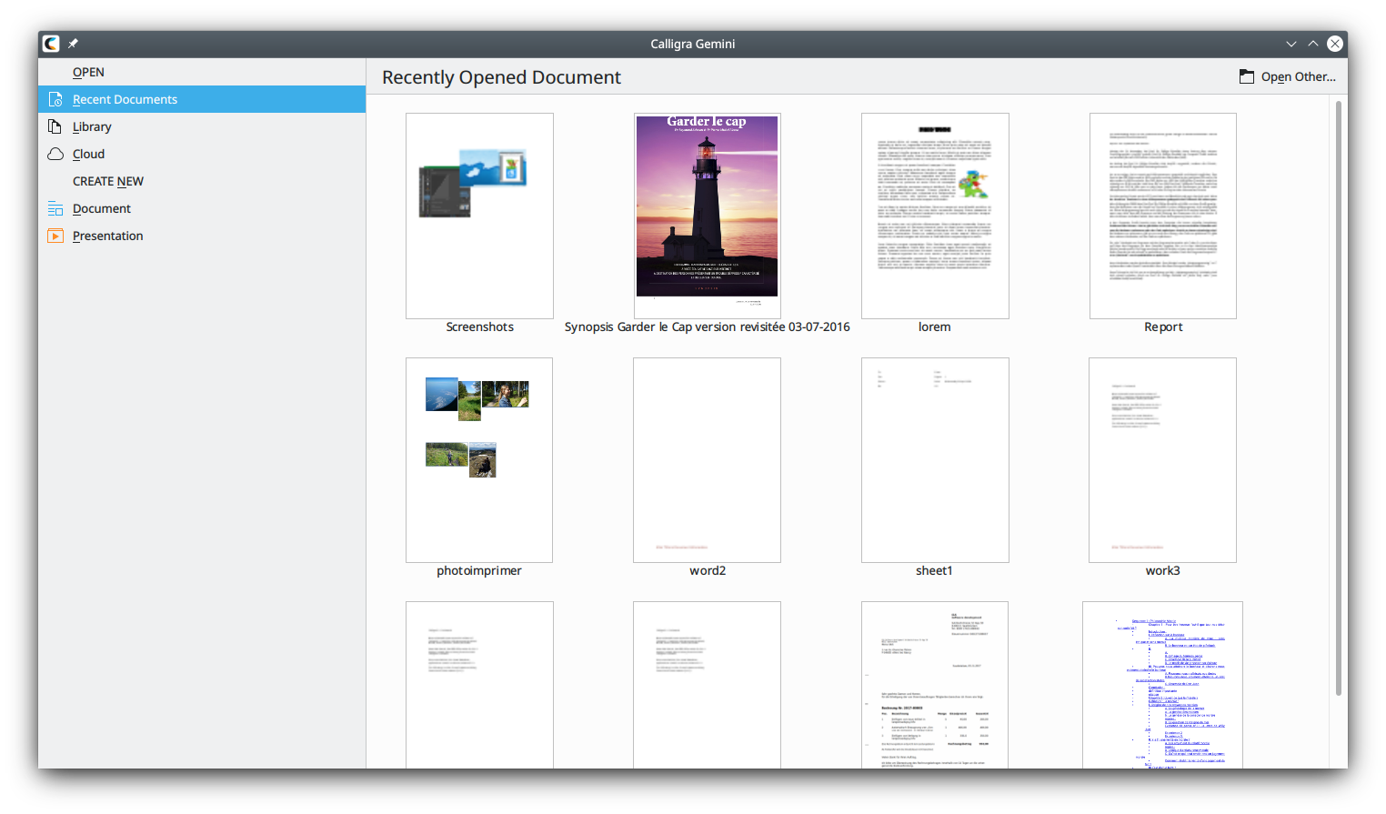Image resolution: width=1386 pixels, height=814 pixels.
Task: Click the pin window icon in titlebar
Action: 73,44
